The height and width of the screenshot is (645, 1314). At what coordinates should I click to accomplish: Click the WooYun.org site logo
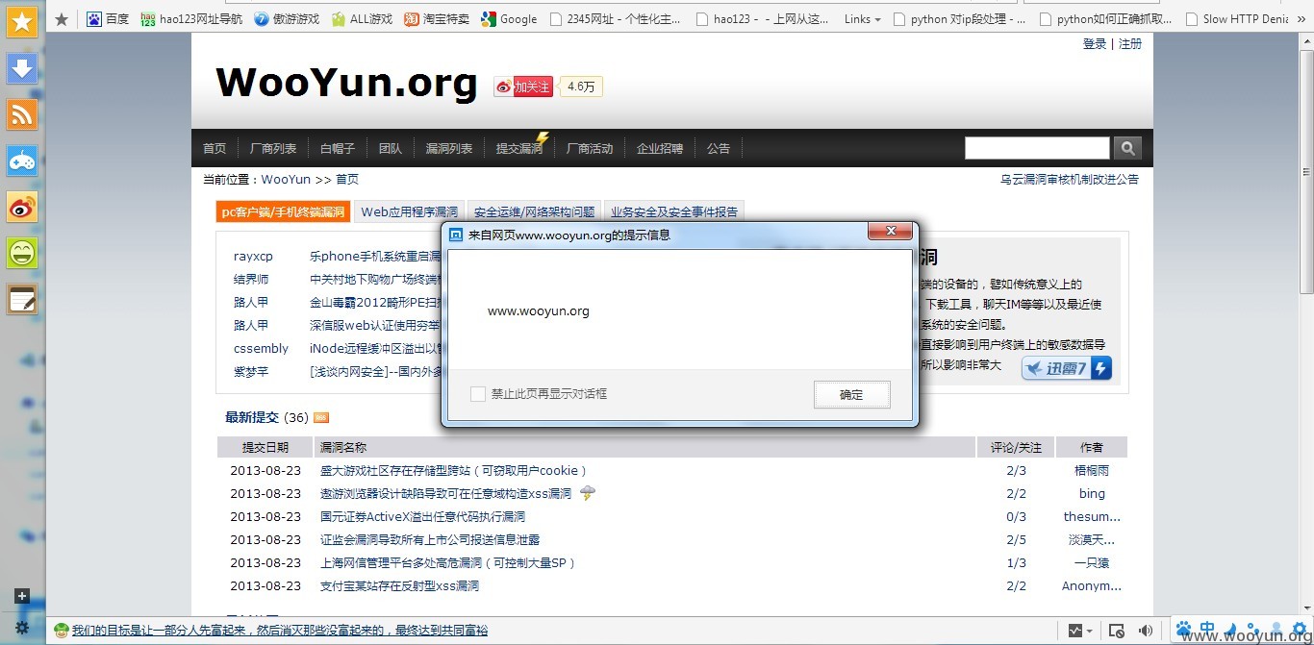[346, 84]
